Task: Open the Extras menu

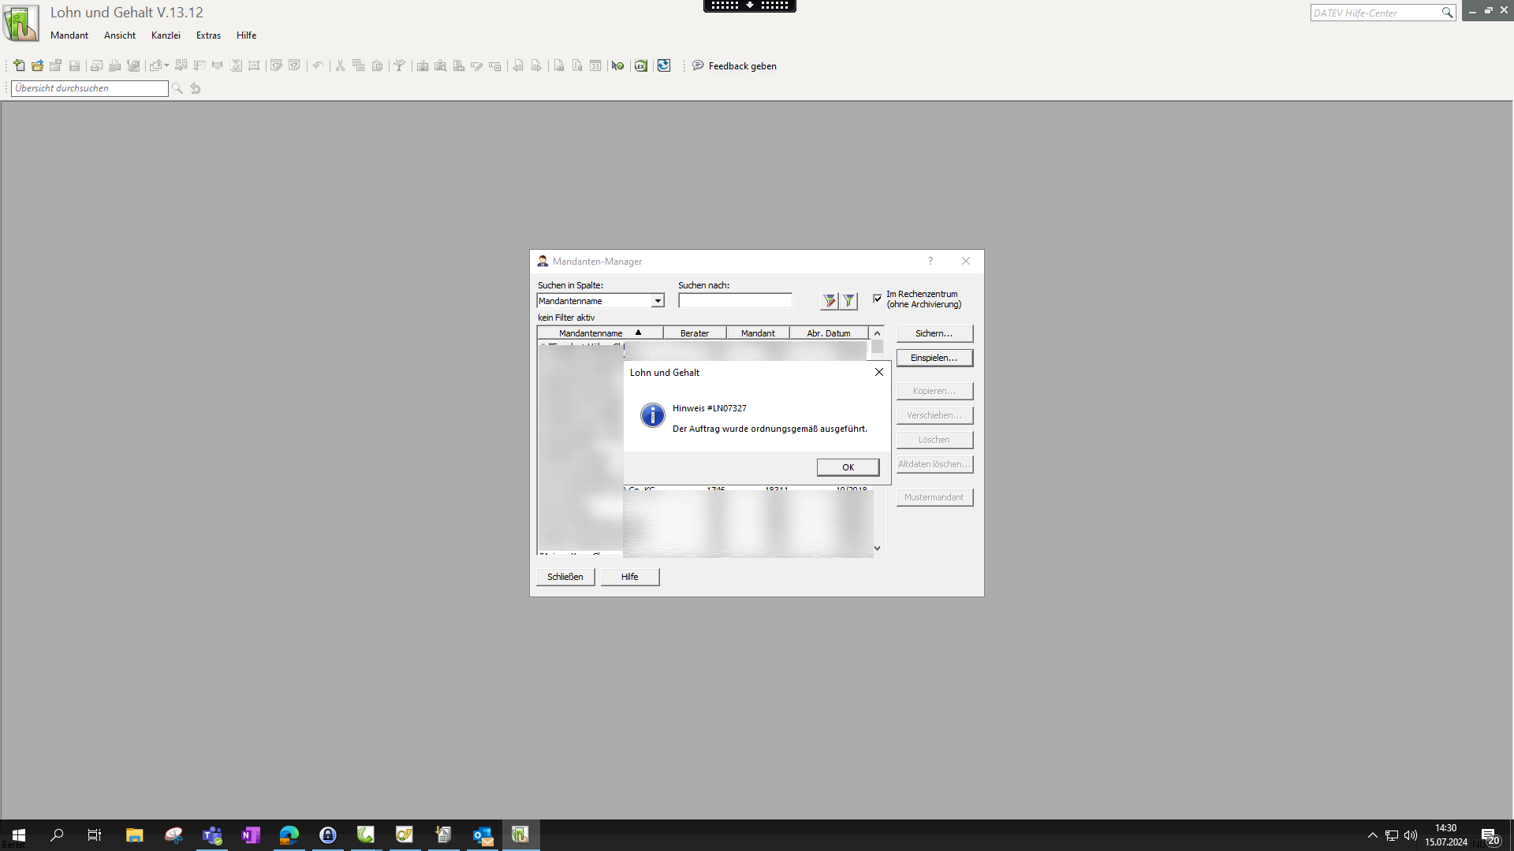Action: tap(208, 35)
